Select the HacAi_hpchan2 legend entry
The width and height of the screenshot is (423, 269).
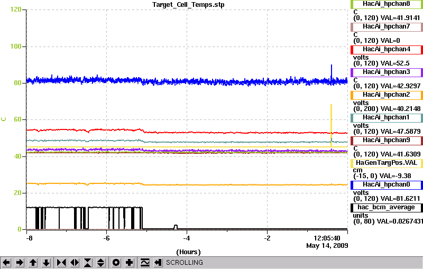click(387, 95)
